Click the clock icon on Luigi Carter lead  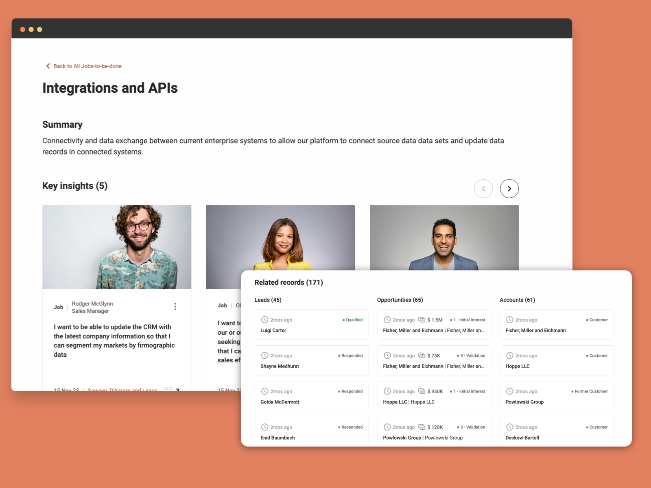[264, 320]
